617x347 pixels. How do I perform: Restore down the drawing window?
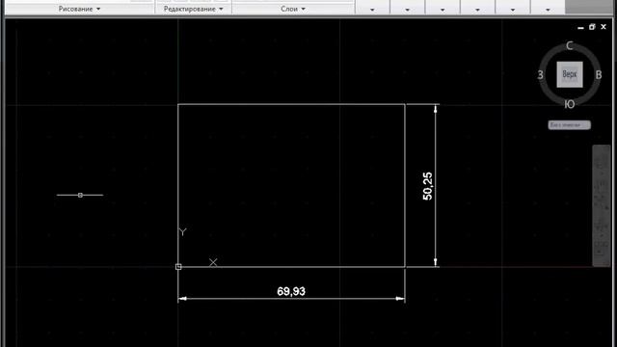[592, 27]
